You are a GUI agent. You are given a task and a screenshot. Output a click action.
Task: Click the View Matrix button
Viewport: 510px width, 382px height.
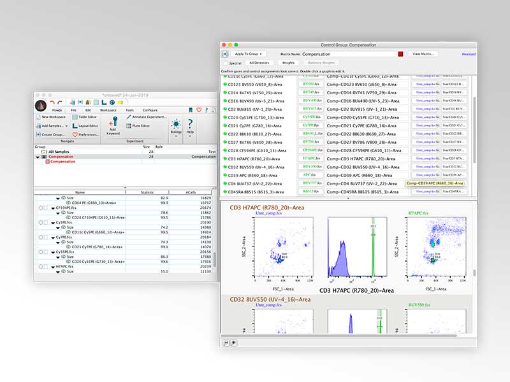tap(423, 54)
